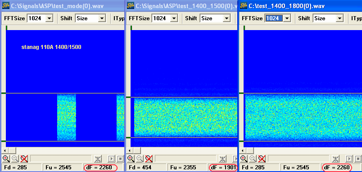
Task: Play the test_1400_1800 signal
Action: [x=349, y=159]
